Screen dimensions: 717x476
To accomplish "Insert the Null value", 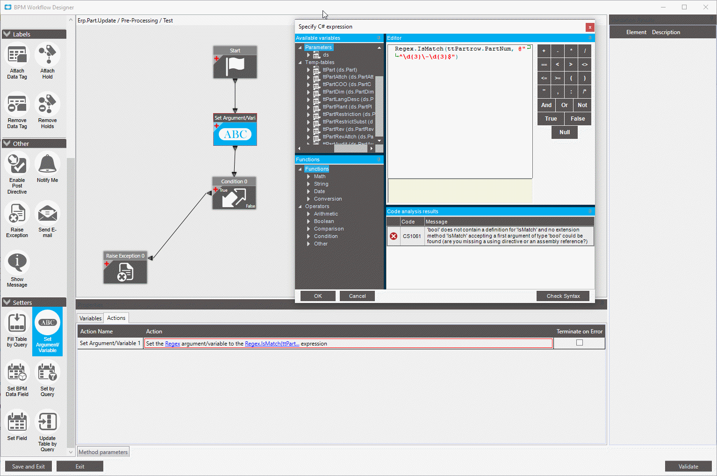I will click(x=565, y=132).
